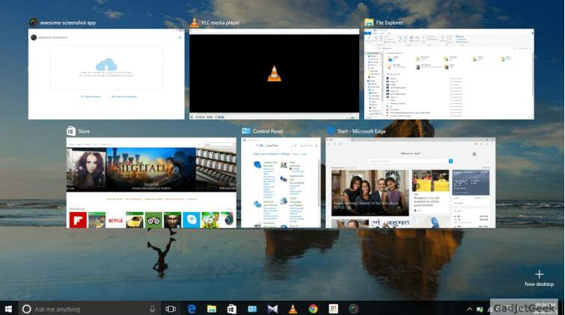
Task: Toggle the Task View button in the taskbar
Action: click(171, 309)
